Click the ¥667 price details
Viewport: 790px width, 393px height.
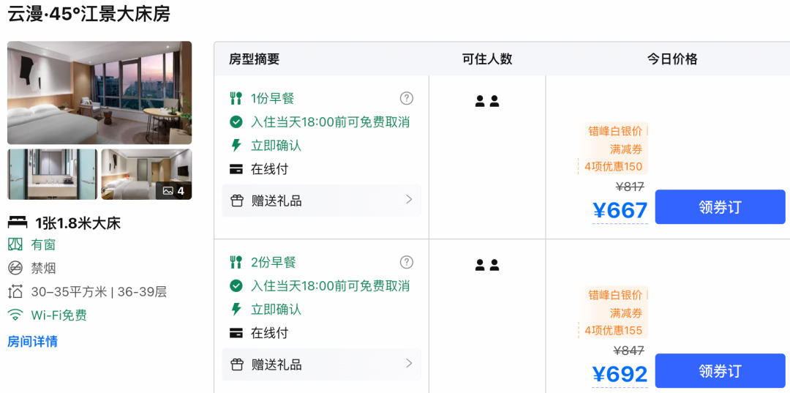(x=620, y=210)
